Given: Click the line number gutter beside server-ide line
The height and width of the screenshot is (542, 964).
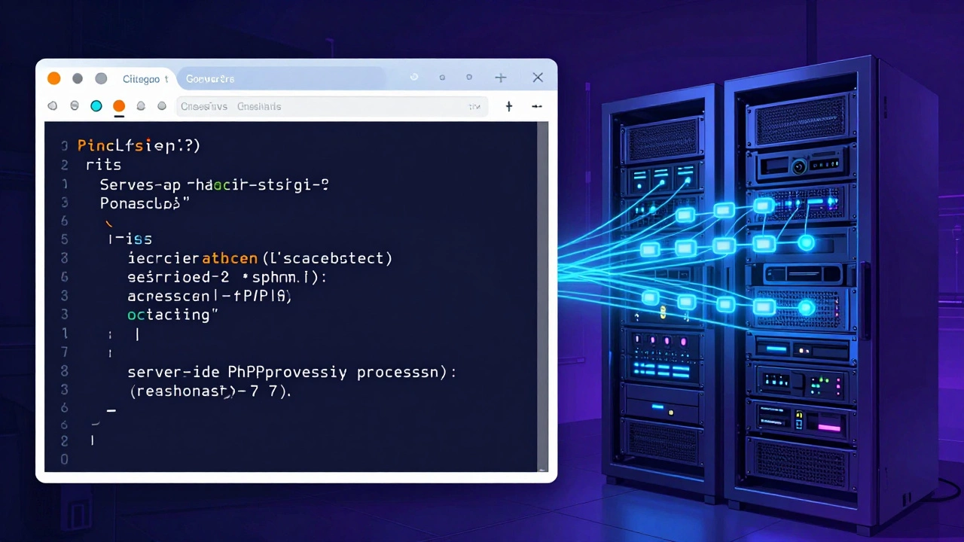Looking at the screenshot, I should 64,372.
